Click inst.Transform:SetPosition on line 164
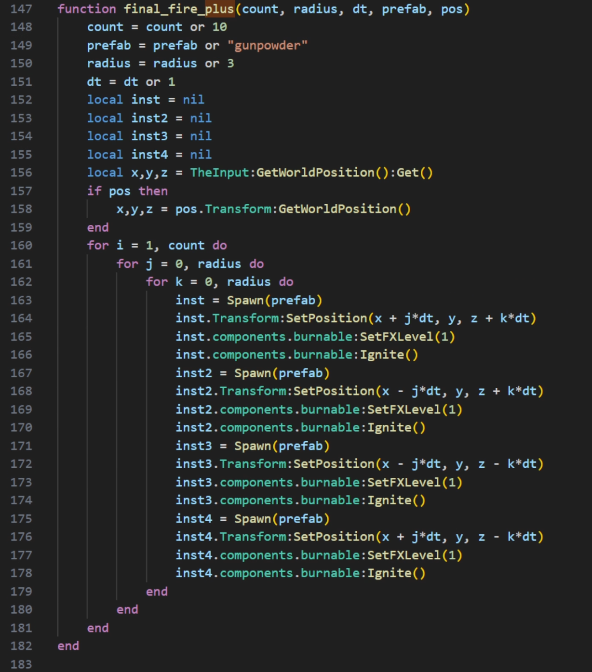592x672 pixels. coord(271,318)
